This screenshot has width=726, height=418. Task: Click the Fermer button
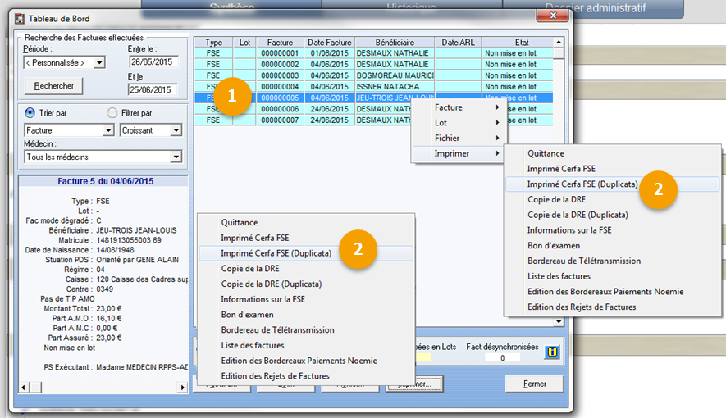pos(534,384)
